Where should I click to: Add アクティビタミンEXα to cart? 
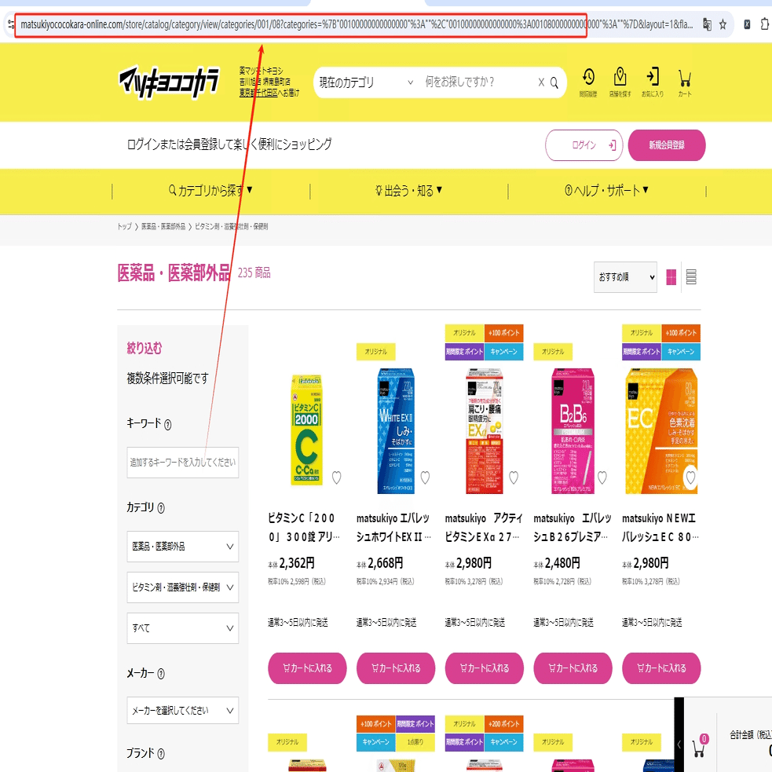pyautogui.click(x=485, y=668)
